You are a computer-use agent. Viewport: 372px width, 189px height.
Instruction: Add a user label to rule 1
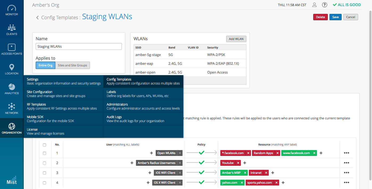[x=151, y=153]
